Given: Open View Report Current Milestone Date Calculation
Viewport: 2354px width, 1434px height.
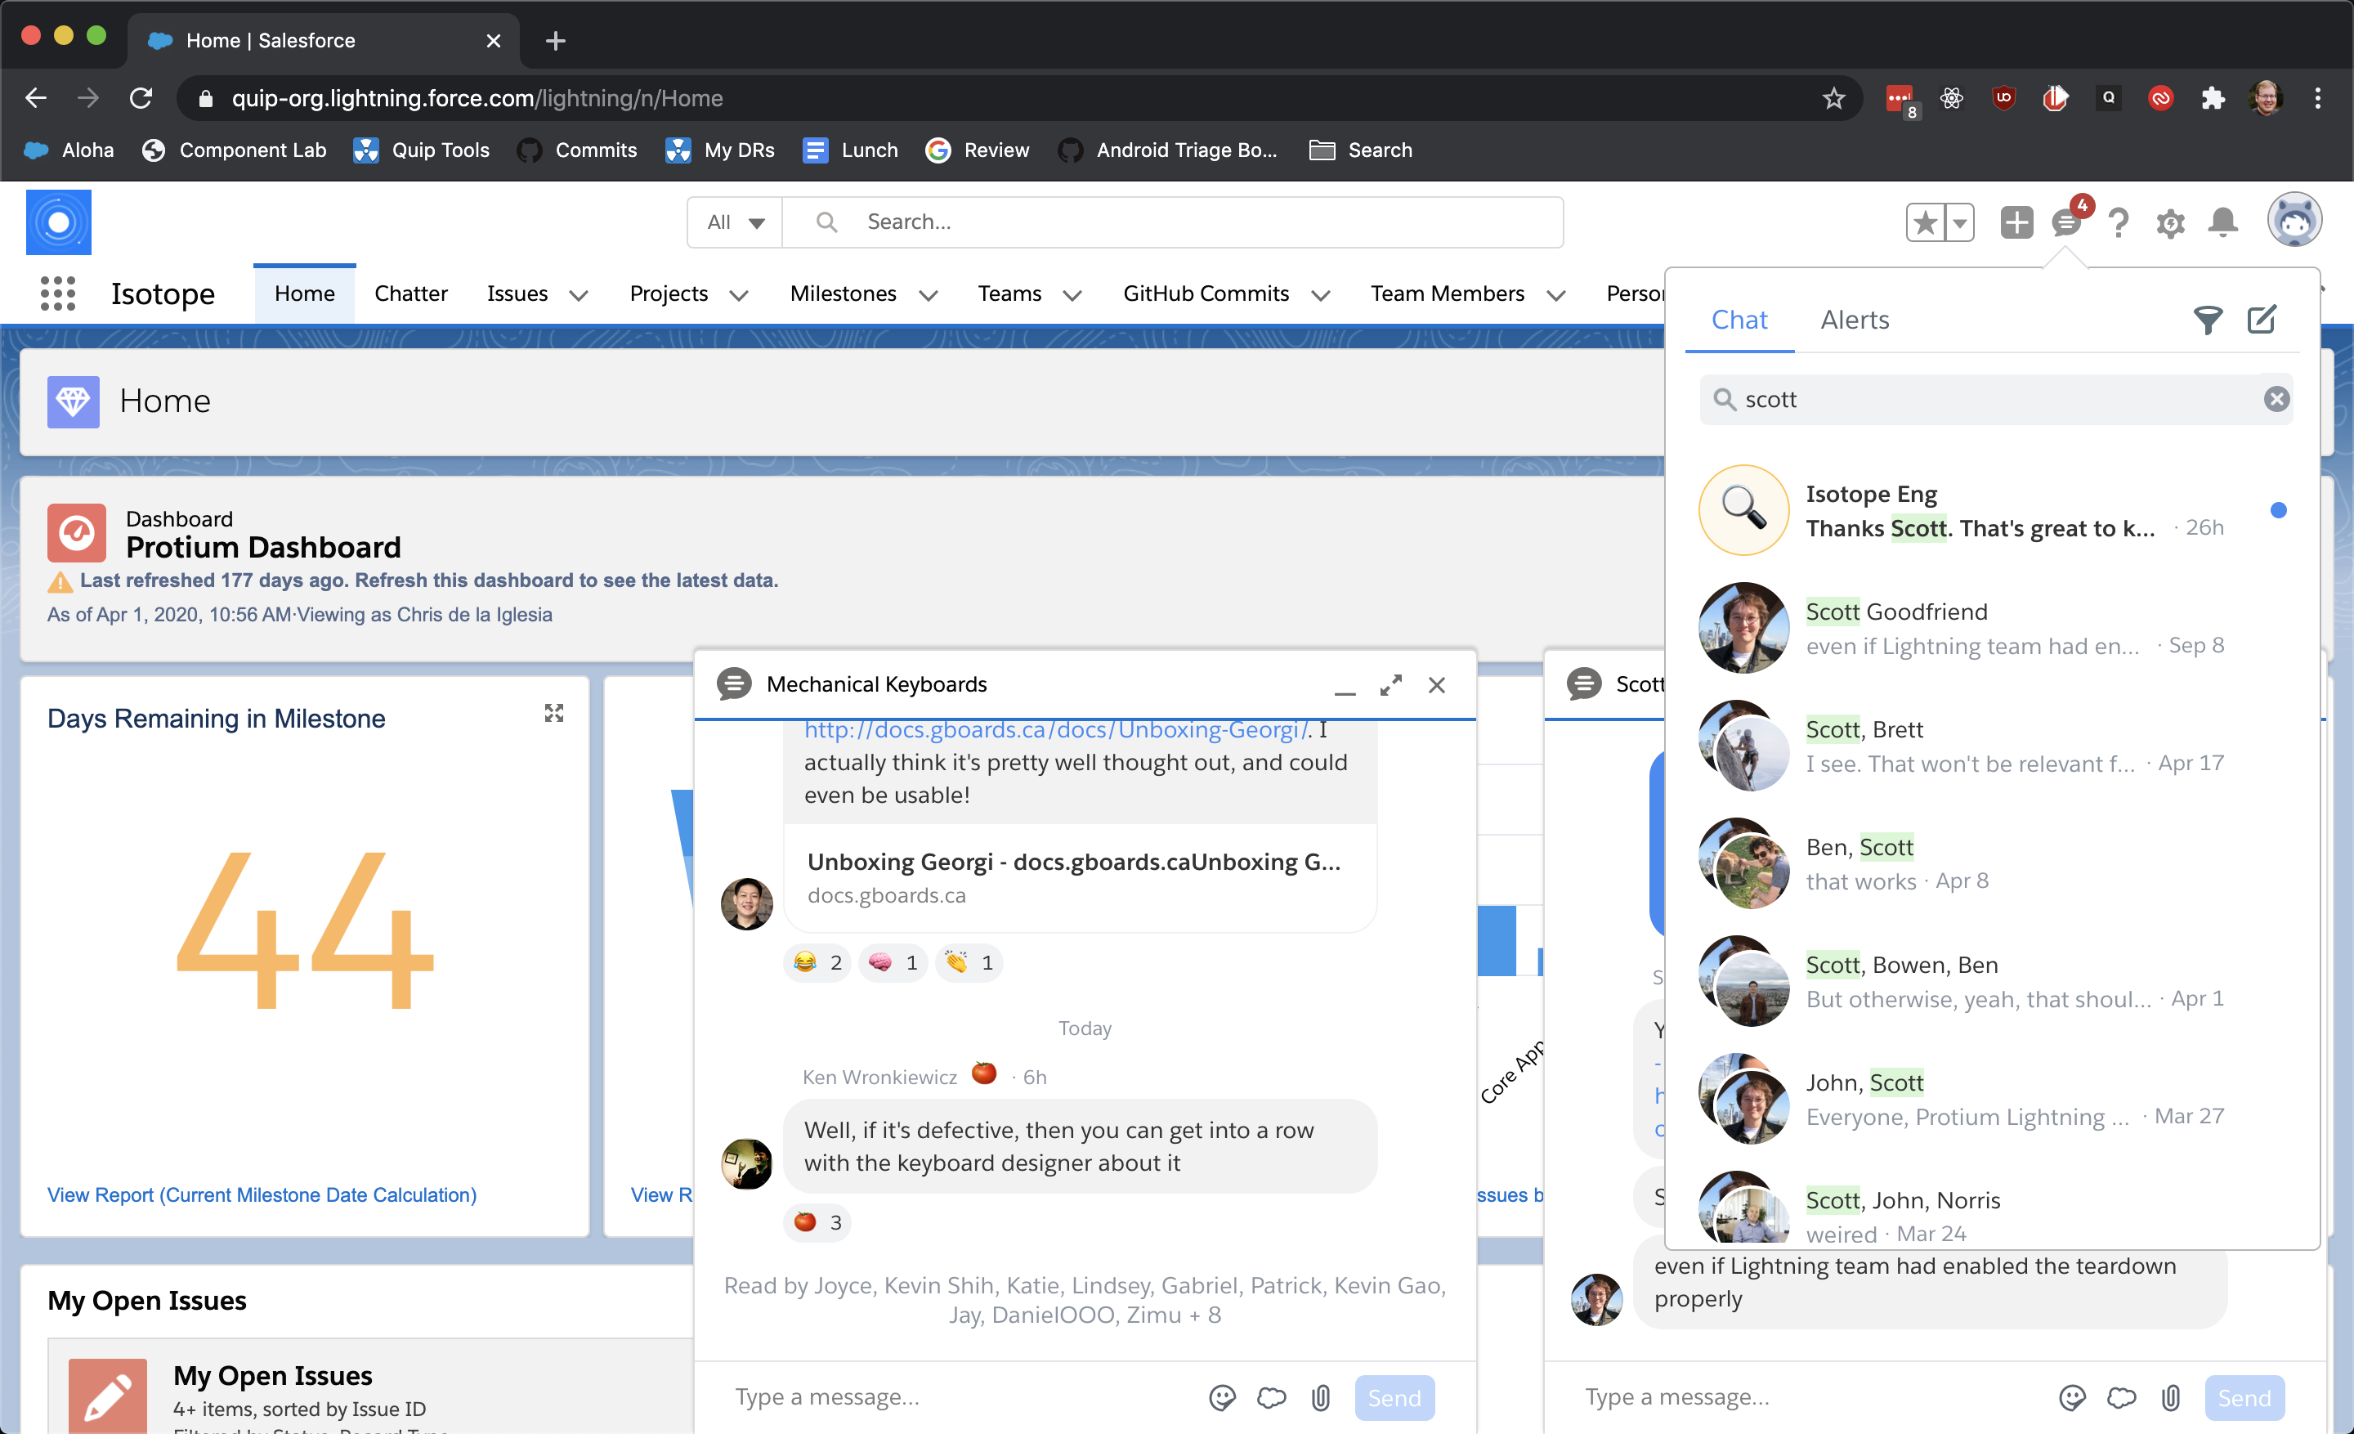Looking at the screenshot, I should tap(262, 1194).
